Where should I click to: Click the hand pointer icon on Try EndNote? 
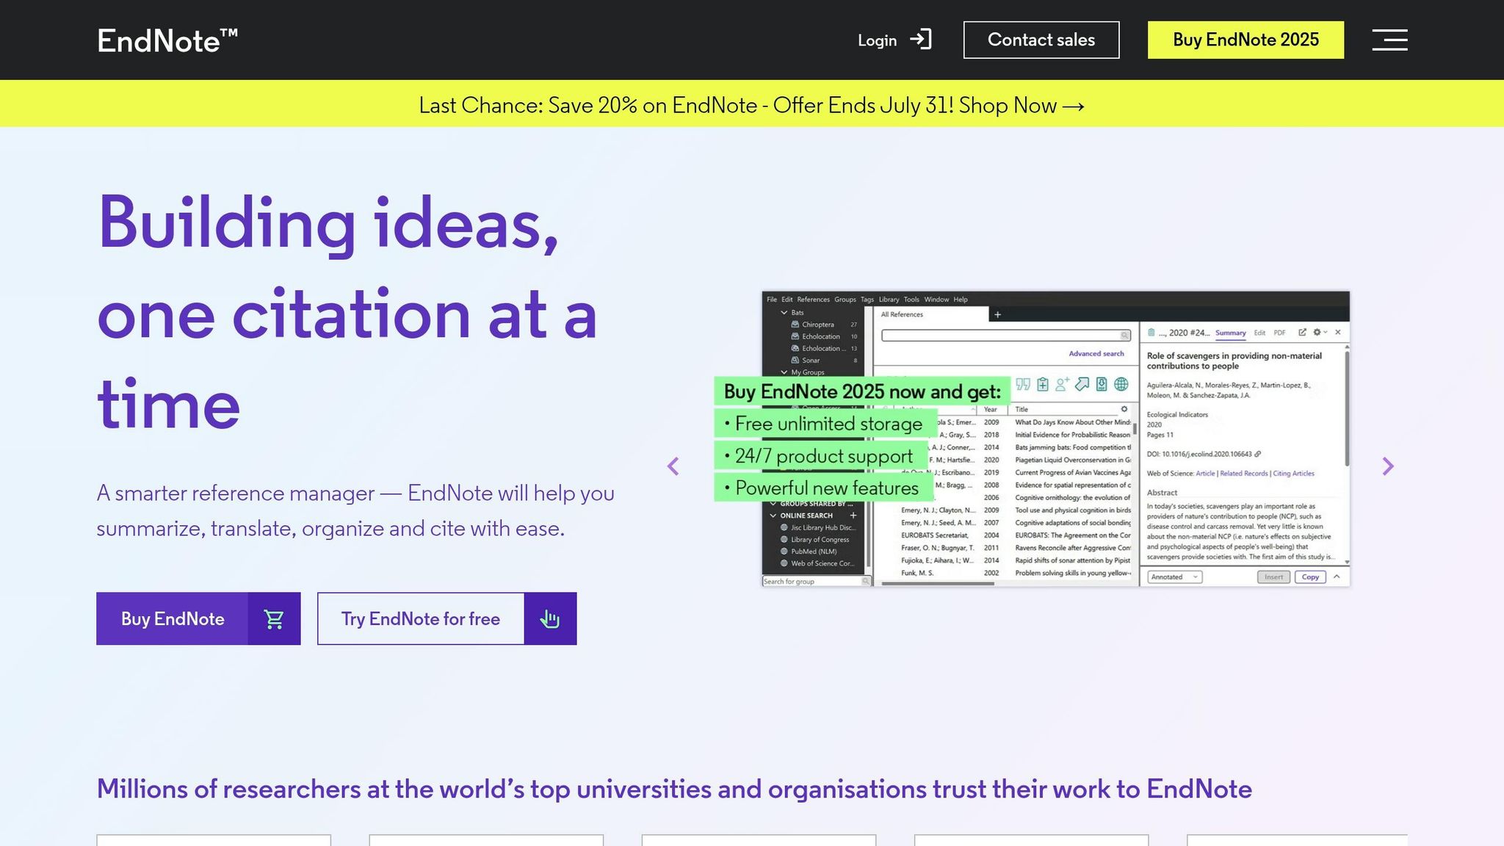pos(550,619)
